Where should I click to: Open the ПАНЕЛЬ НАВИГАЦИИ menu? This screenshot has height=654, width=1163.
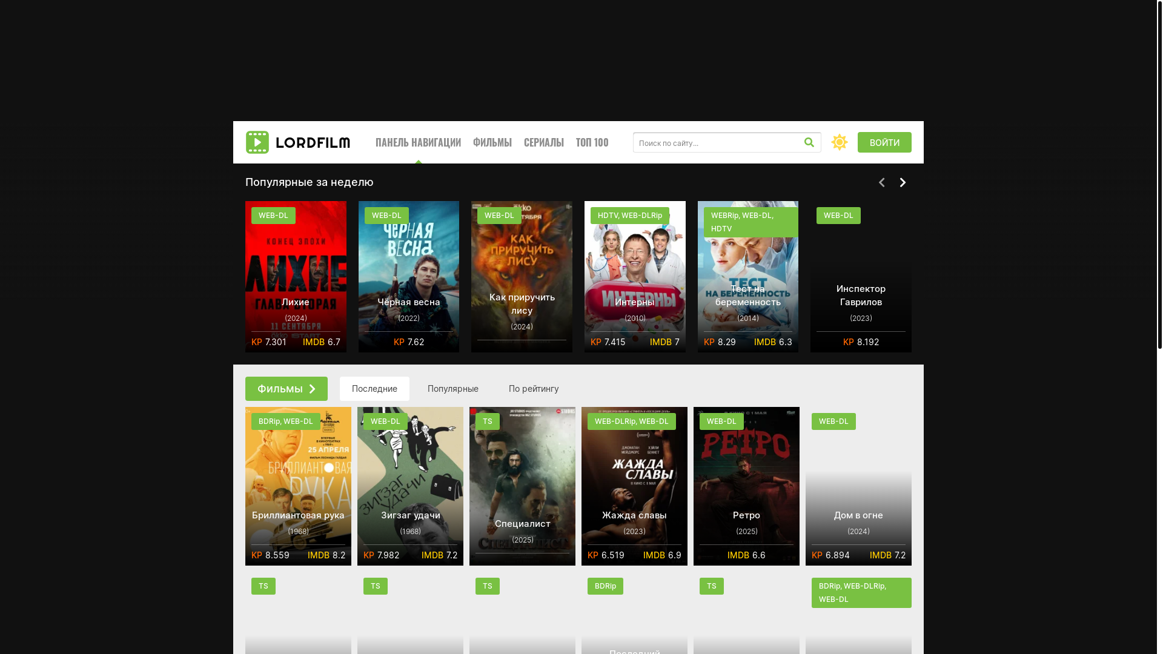coord(418,142)
